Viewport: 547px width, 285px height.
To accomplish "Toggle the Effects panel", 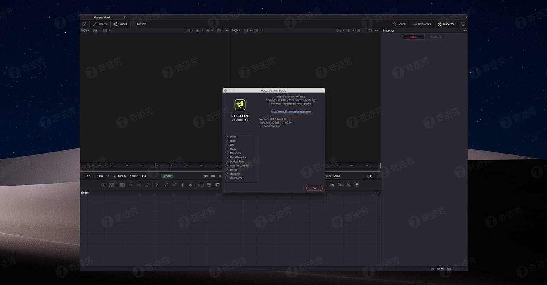I will (x=100, y=24).
